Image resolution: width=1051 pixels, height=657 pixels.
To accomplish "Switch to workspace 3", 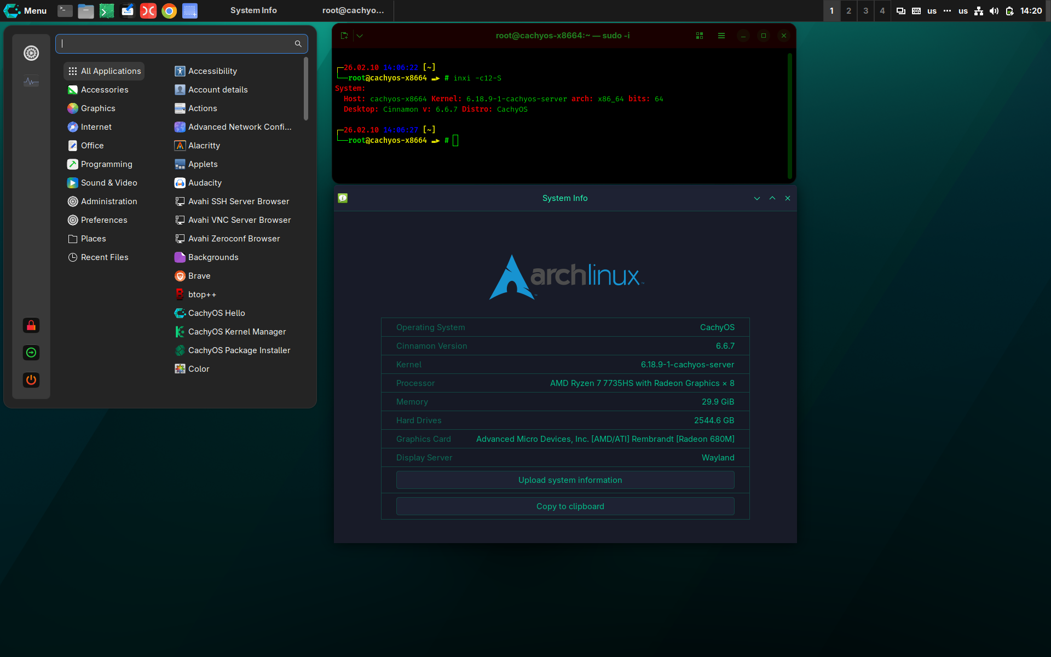I will (865, 11).
